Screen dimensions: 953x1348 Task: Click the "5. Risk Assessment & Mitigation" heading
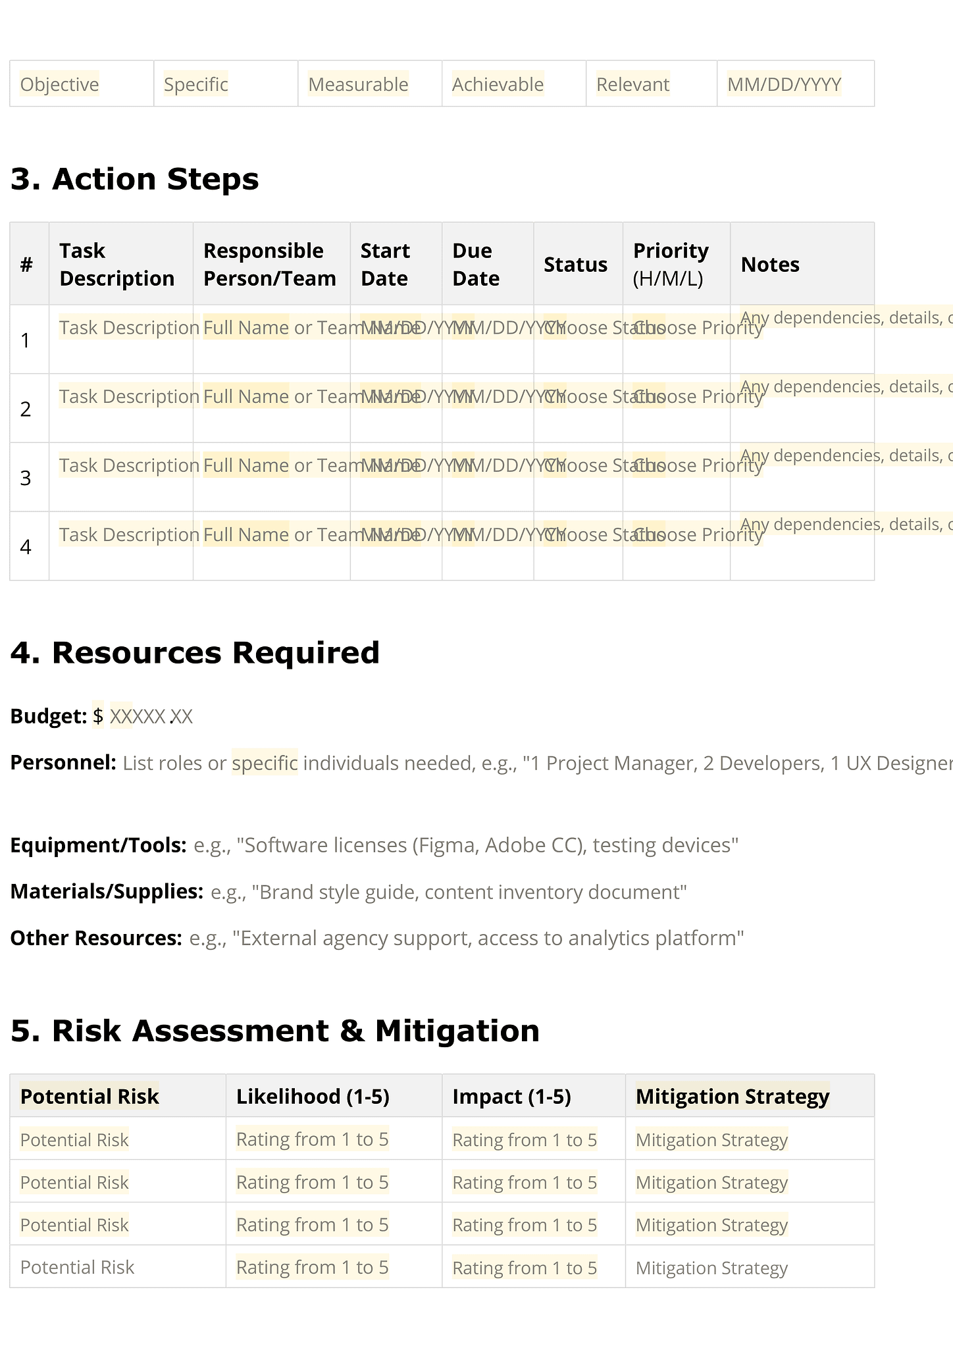click(x=275, y=1031)
